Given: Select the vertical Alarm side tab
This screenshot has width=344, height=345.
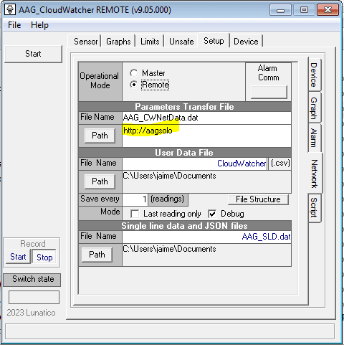Looking at the screenshot, I should click(315, 138).
